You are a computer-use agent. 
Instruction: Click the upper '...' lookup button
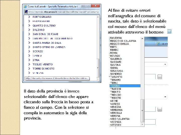tap(160, 77)
